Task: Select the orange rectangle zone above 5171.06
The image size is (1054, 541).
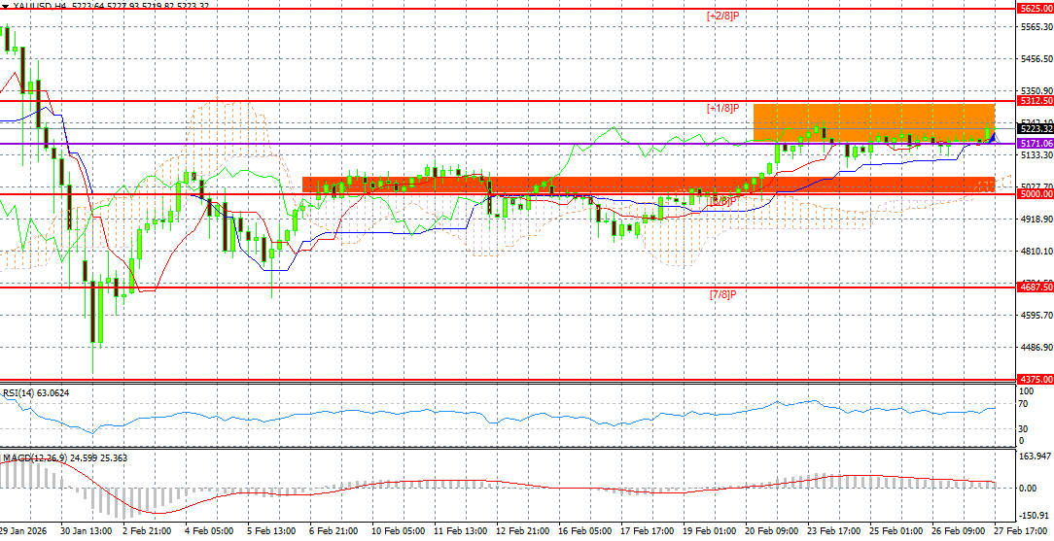Action: point(874,122)
